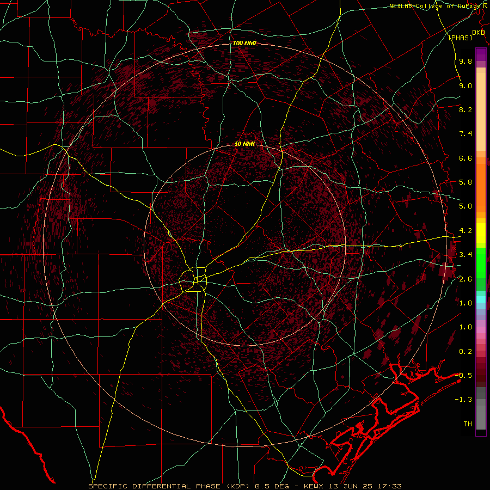Click the bright green segment of color bar
Image resolution: width=490 pixels, height=490 pixels.
[481, 262]
